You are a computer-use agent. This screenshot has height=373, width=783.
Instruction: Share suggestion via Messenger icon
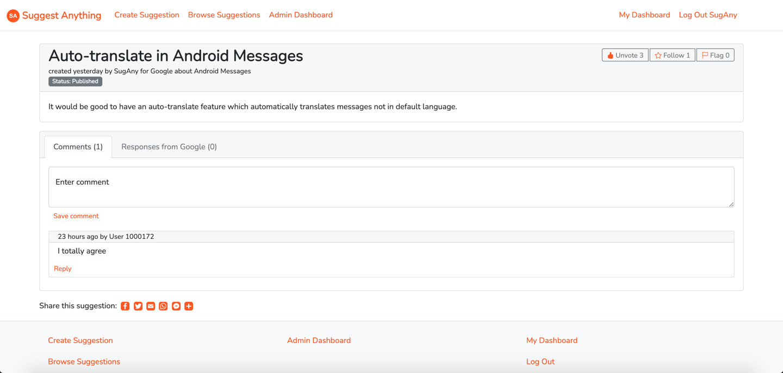click(x=176, y=306)
